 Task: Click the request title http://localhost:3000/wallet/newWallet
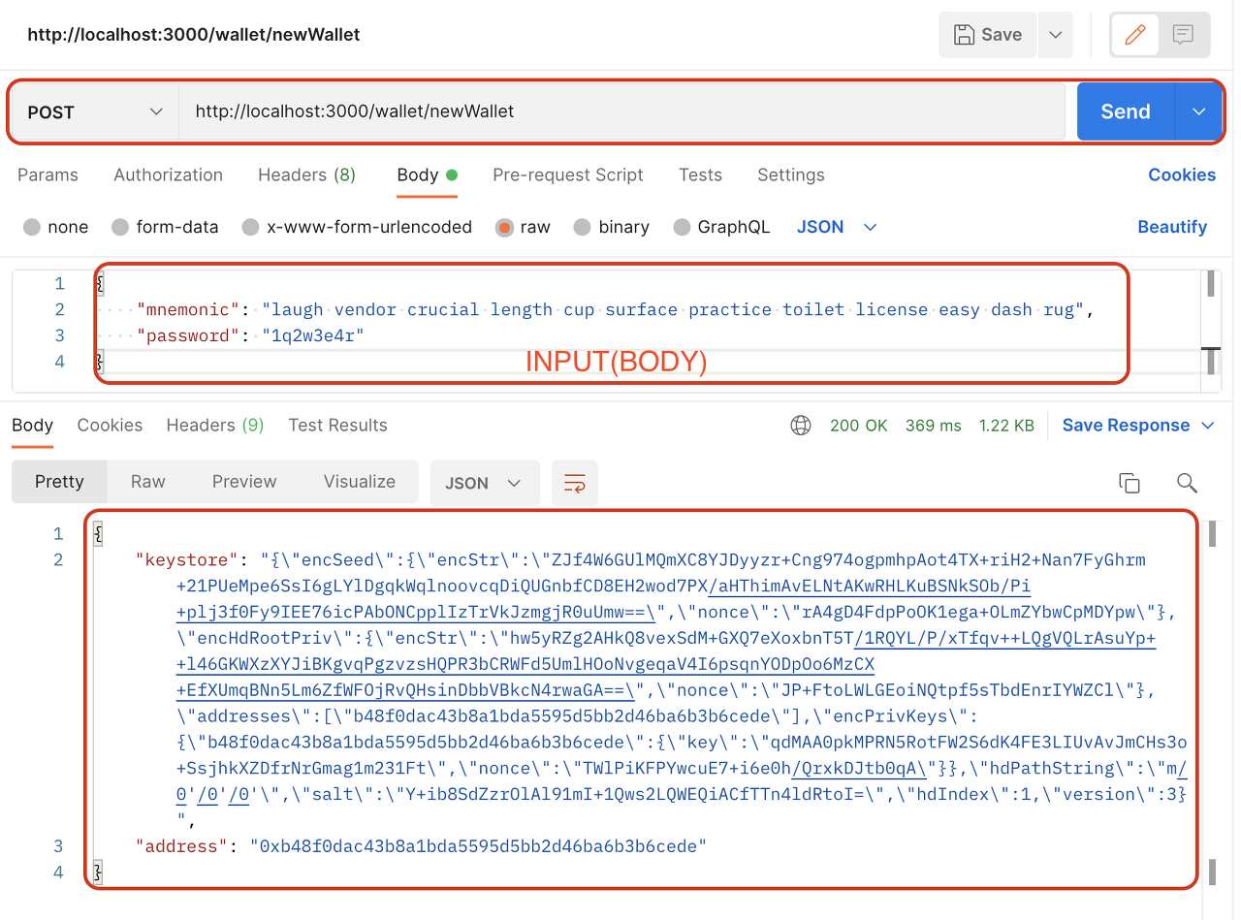tap(194, 35)
